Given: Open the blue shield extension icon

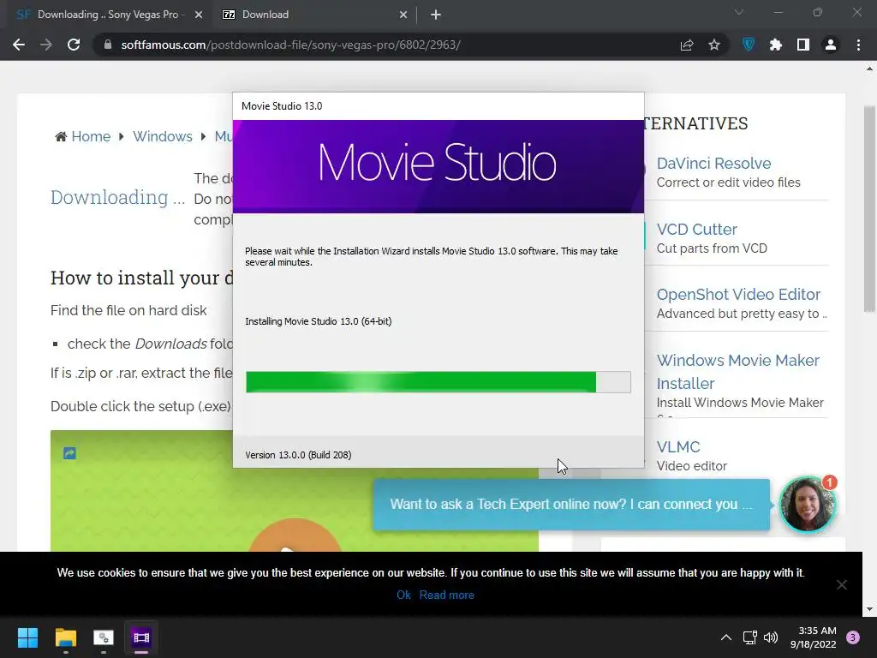Looking at the screenshot, I should coord(749,45).
